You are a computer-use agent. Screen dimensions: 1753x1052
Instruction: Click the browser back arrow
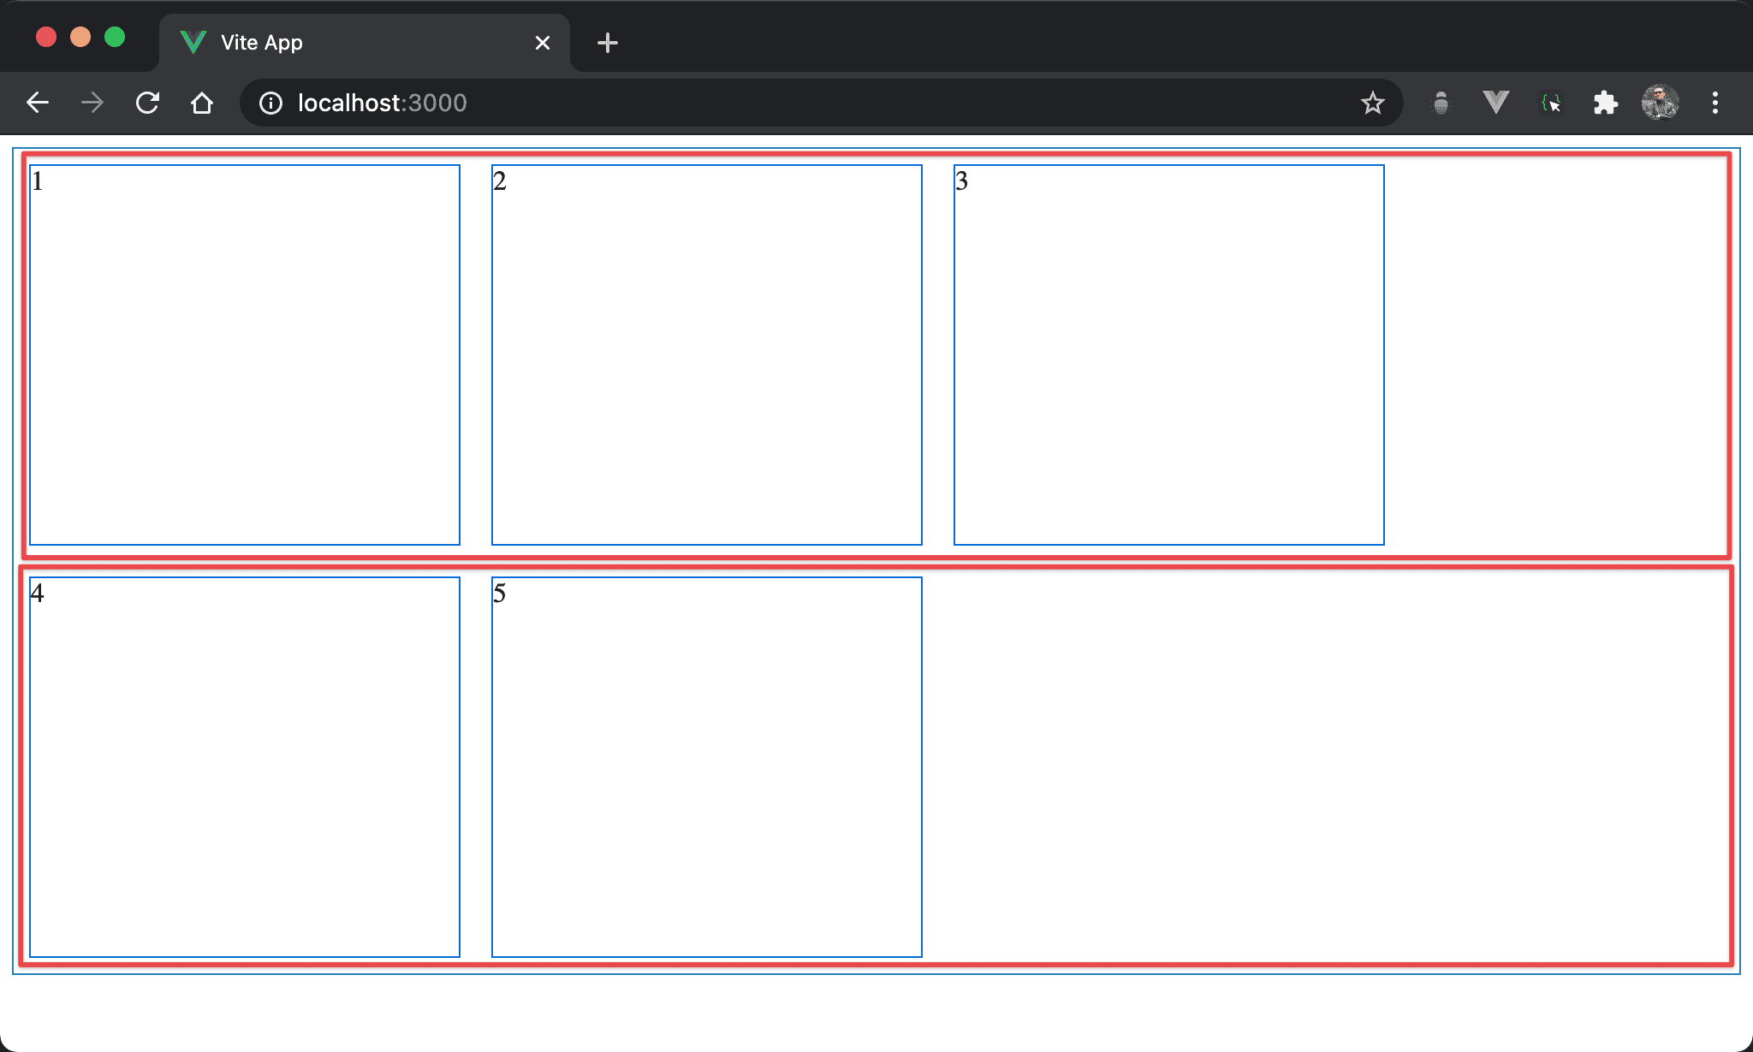pos(38,103)
